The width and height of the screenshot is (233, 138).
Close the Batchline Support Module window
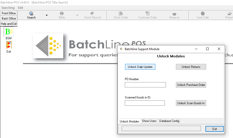[219, 49]
